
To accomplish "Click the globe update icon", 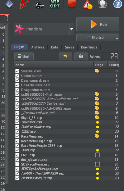I will (103, 4).
